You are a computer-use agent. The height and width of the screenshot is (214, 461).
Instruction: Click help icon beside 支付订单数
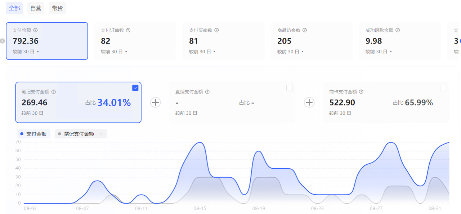click(x=128, y=31)
